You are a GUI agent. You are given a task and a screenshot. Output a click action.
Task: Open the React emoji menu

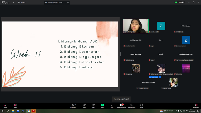[93, 106]
